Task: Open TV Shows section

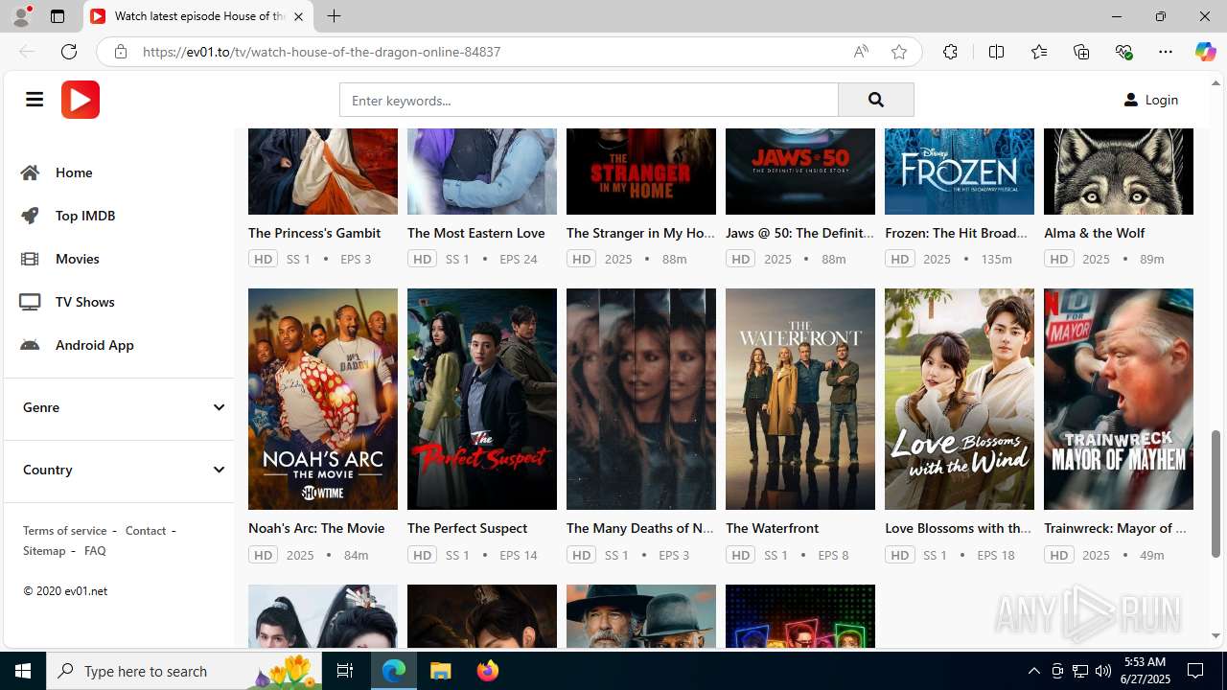Action: pos(84,302)
